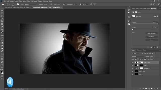
Task: Hide the Layer 2 copy layer
Action: click(133, 62)
